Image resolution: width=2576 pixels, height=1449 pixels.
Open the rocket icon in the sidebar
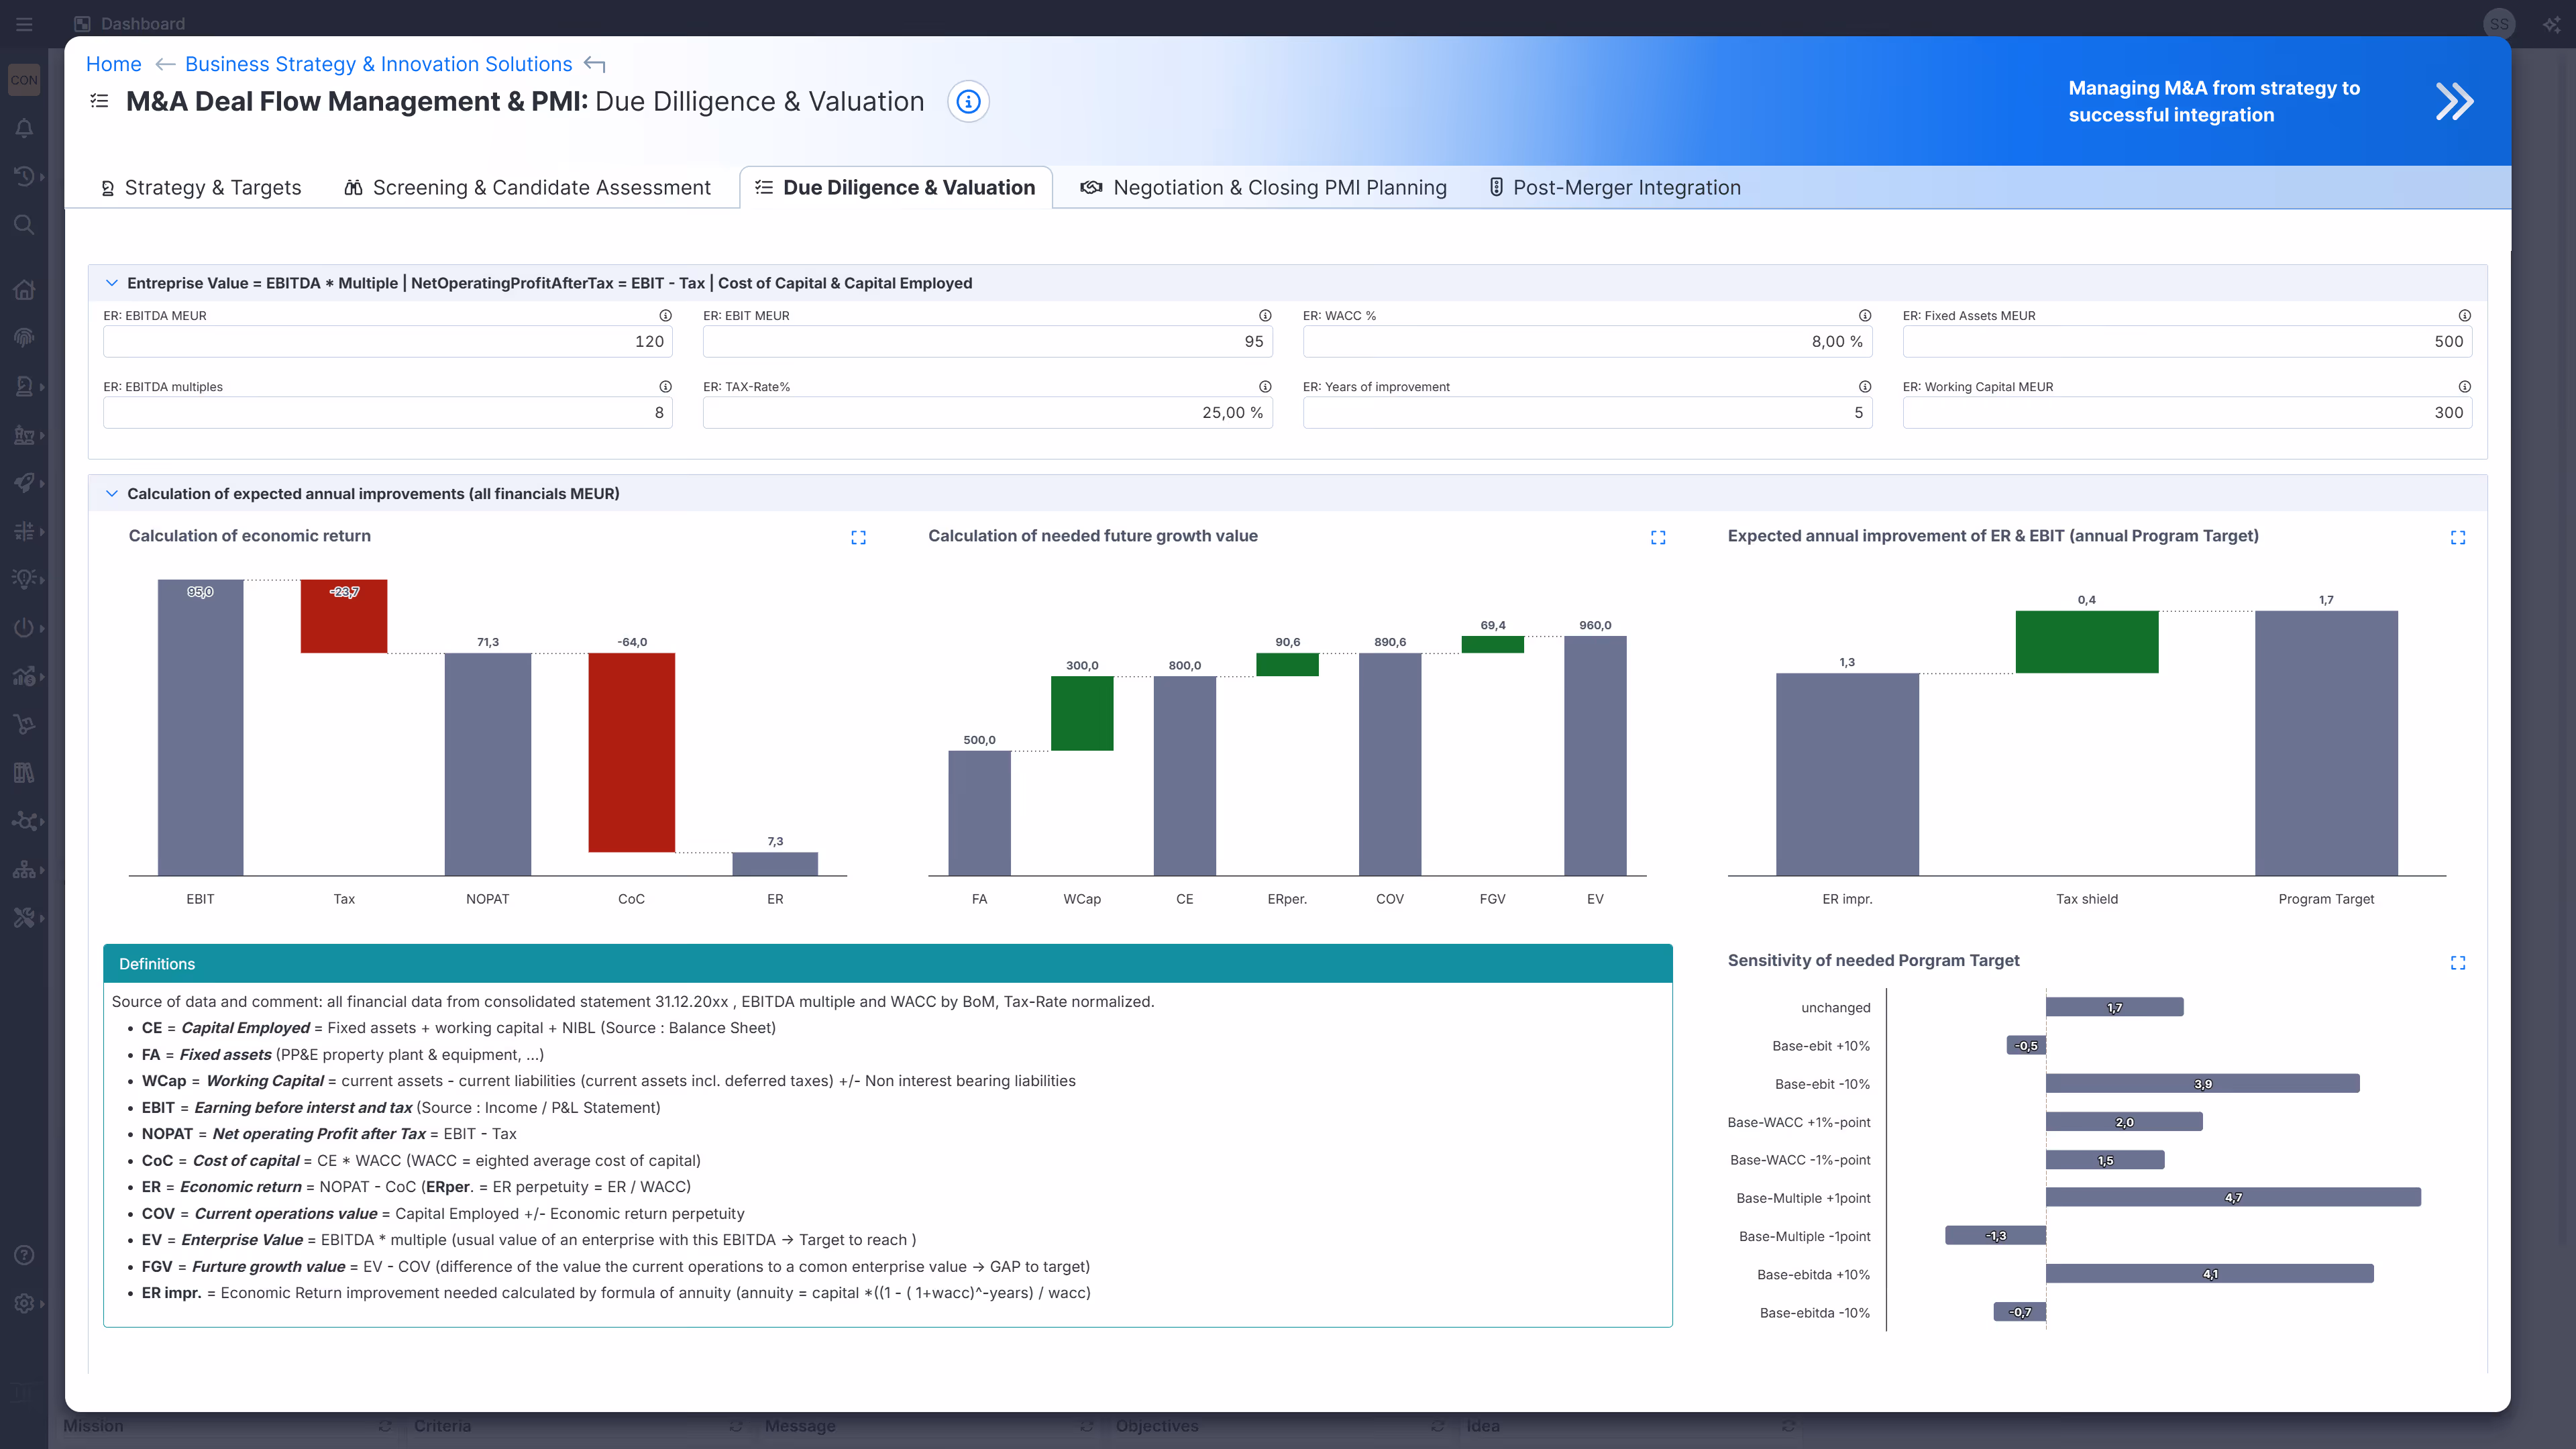24,483
